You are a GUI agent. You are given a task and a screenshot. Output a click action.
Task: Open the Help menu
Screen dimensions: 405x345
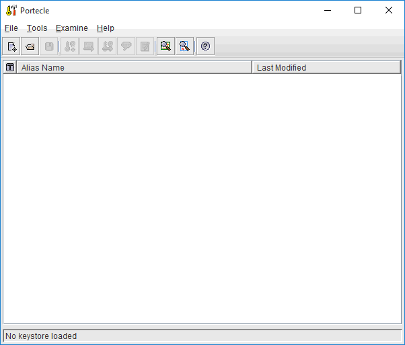point(105,28)
